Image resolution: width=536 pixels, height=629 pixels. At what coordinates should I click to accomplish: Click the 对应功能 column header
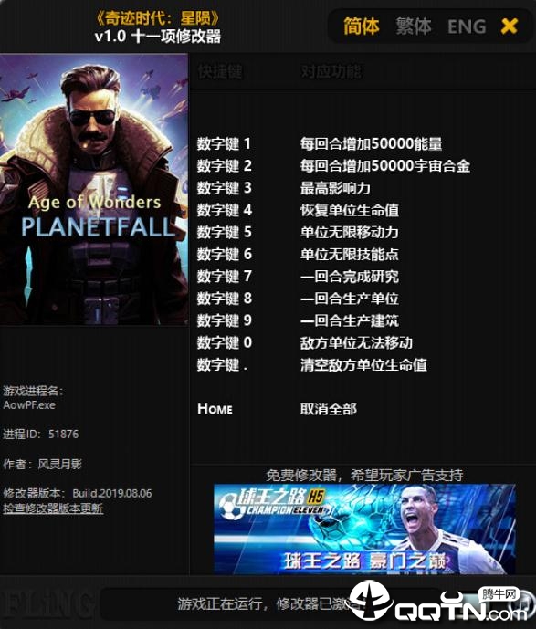[x=331, y=72]
